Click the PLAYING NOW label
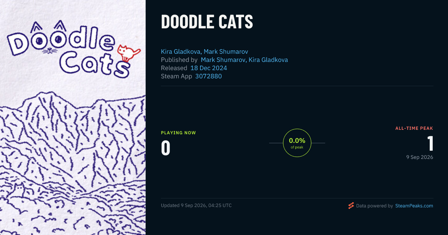The width and height of the screenshot is (448, 235). click(178, 133)
